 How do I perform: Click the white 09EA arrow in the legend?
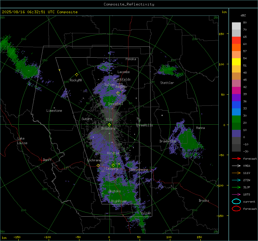(236, 166)
